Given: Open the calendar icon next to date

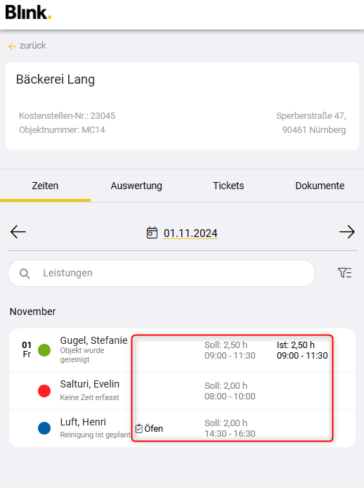Looking at the screenshot, I should 152,233.
